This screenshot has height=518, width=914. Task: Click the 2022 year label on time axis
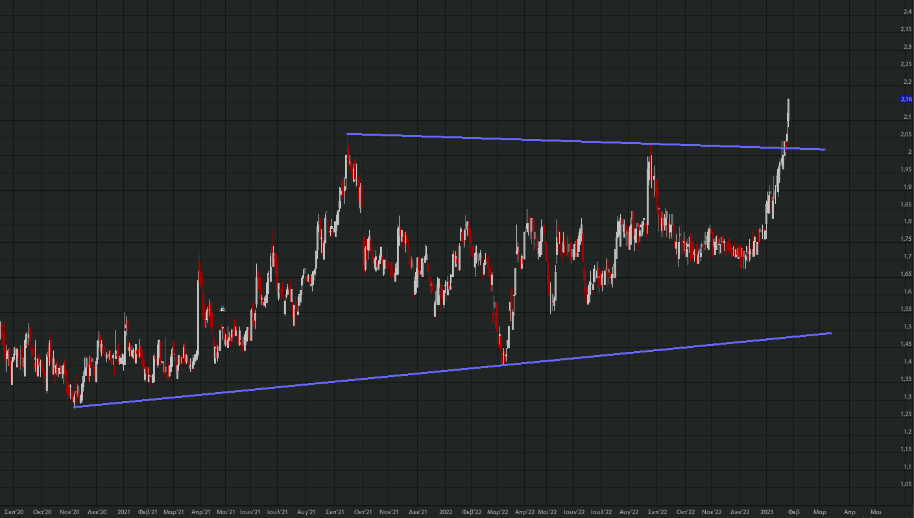point(446,512)
